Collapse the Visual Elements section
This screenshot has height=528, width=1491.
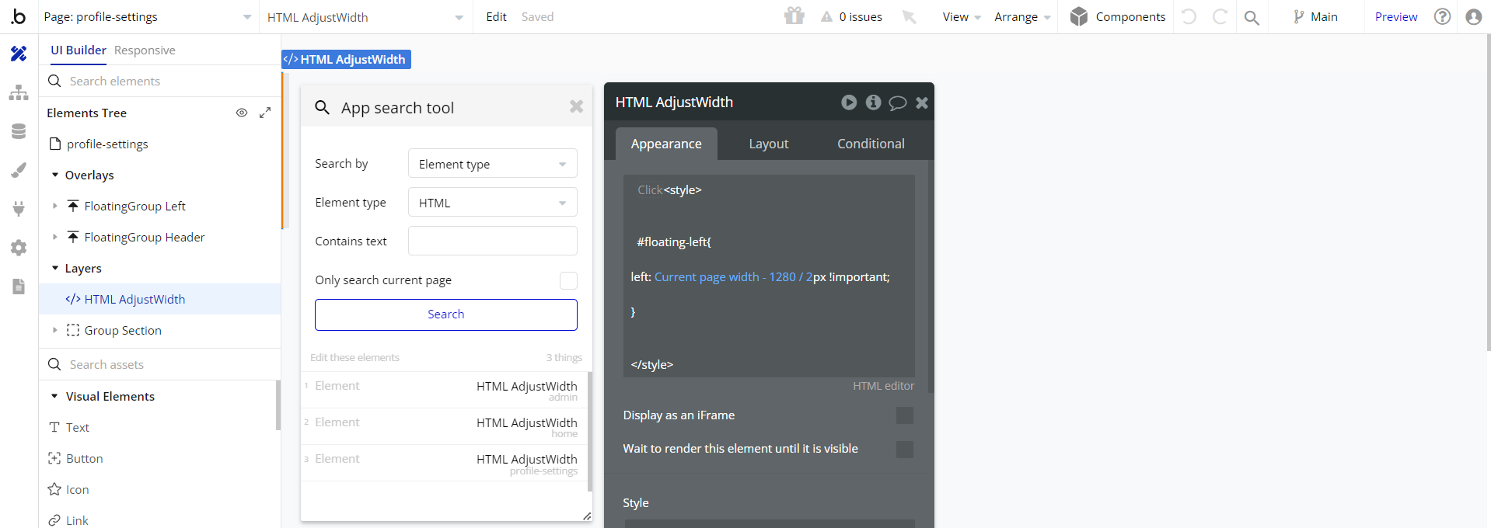54,396
